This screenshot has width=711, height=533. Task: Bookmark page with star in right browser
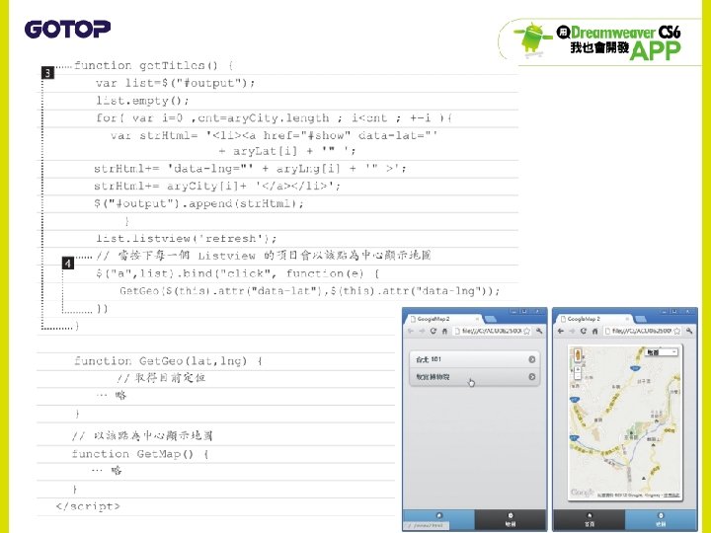click(x=676, y=331)
